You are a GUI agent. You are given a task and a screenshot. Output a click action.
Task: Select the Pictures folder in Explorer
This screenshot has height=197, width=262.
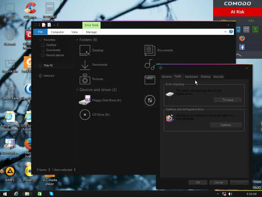pos(91,79)
